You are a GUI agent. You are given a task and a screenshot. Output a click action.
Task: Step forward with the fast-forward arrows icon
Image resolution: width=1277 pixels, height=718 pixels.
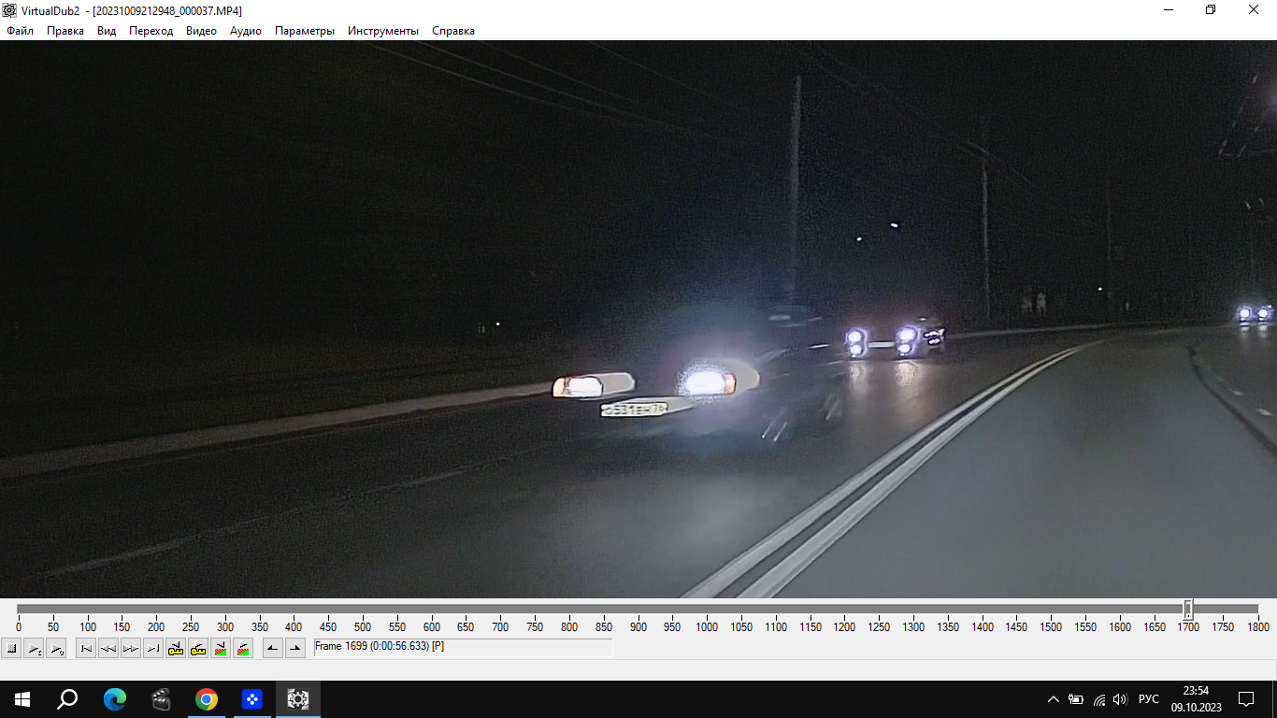point(131,648)
